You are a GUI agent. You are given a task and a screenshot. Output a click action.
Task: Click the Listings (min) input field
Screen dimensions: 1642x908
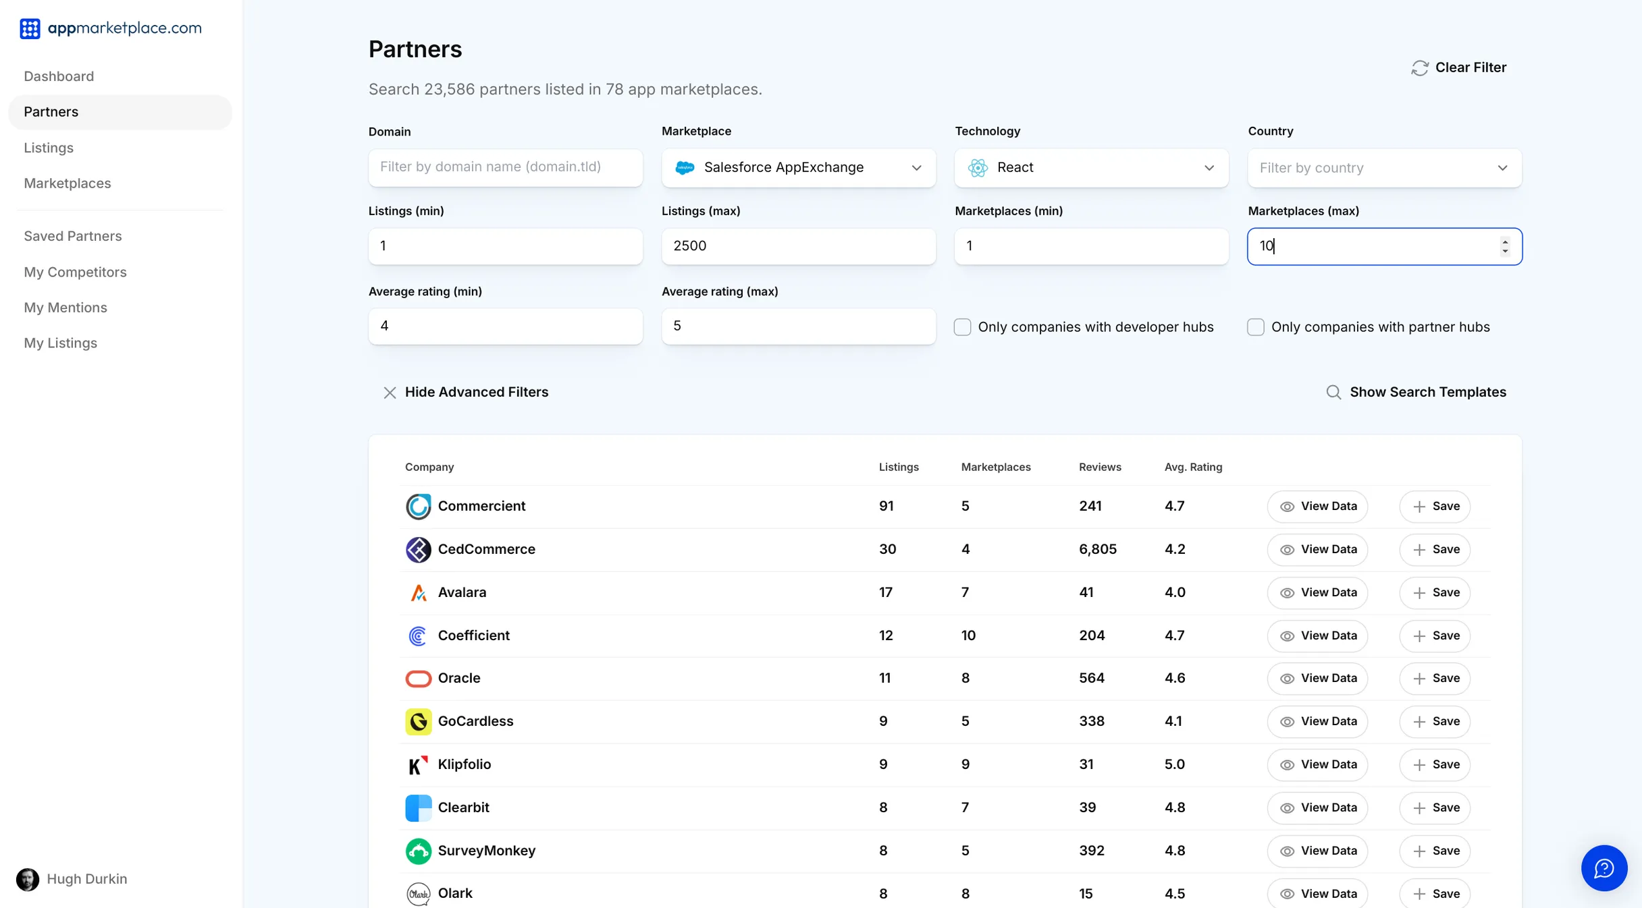(x=505, y=247)
